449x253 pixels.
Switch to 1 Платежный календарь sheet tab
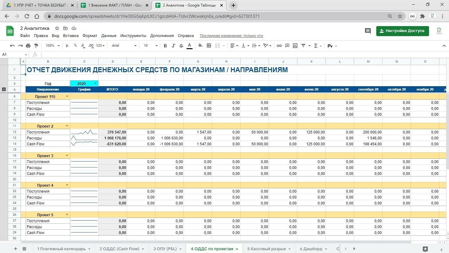pos(64,249)
